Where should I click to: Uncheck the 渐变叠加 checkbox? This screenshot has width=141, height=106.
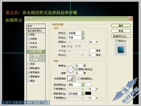click(x=29, y=73)
